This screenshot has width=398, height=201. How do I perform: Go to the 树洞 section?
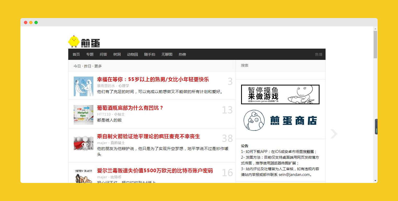[x=117, y=54]
